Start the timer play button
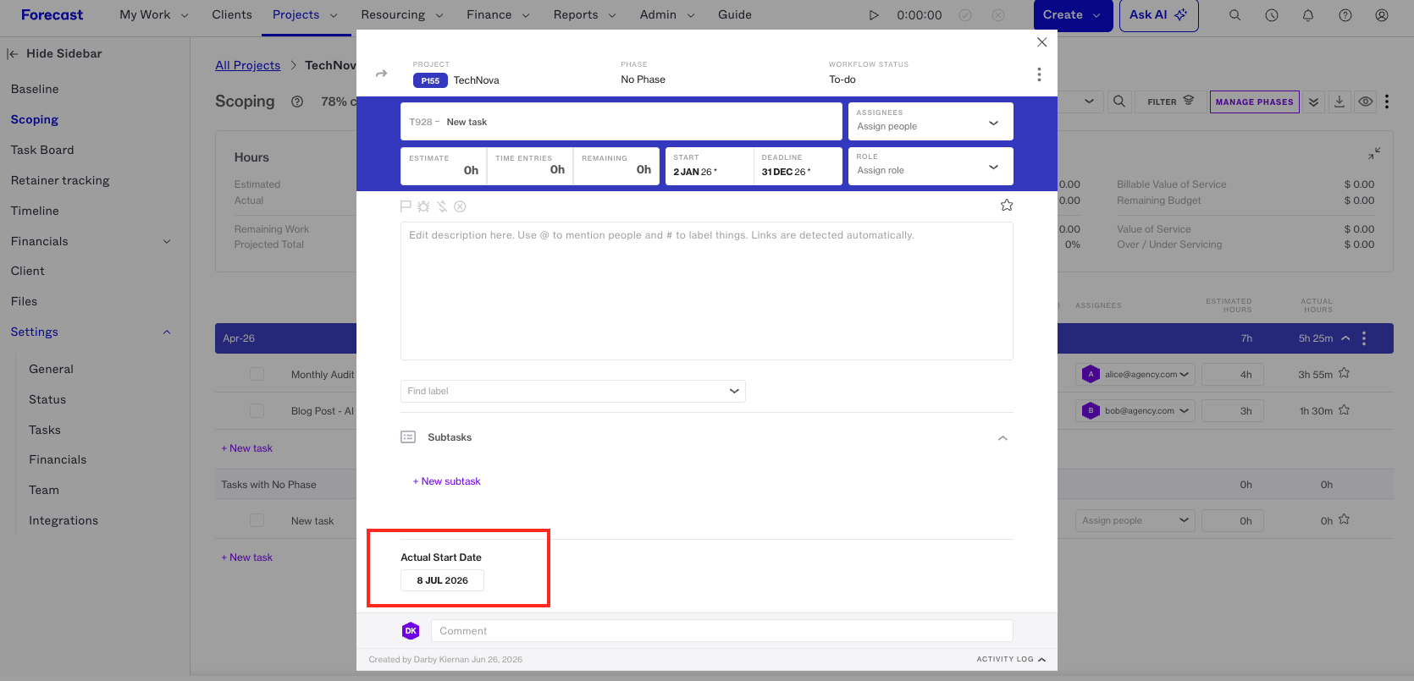The height and width of the screenshot is (681, 1414). (x=874, y=15)
